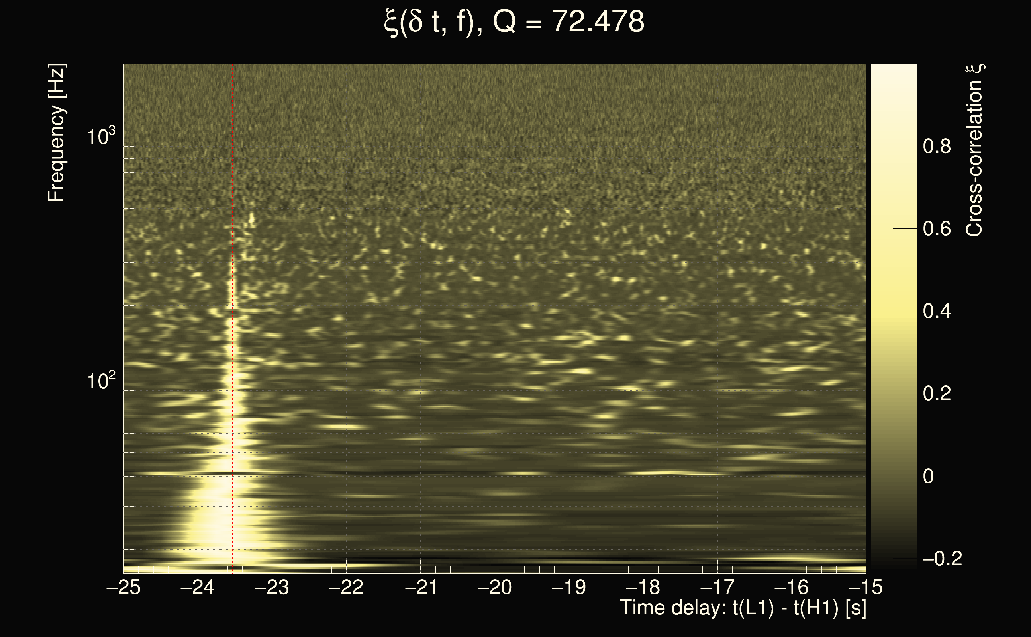This screenshot has width=1031, height=637.
Task: Click the 0.2 colorbar tick label
Action: coord(937,393)
